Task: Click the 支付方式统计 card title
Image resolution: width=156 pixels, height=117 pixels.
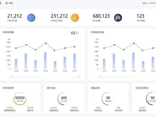Action: point(142,88)
